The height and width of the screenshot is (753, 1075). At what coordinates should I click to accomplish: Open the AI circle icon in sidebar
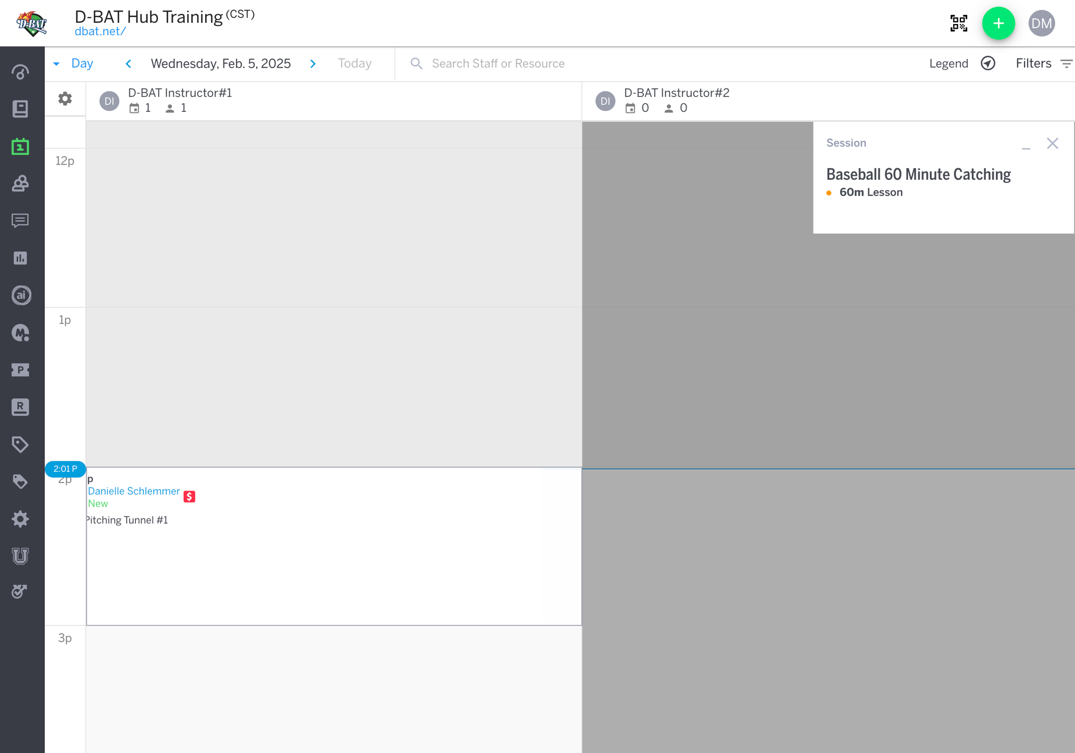pyautogui.click(x=21, y=295)
